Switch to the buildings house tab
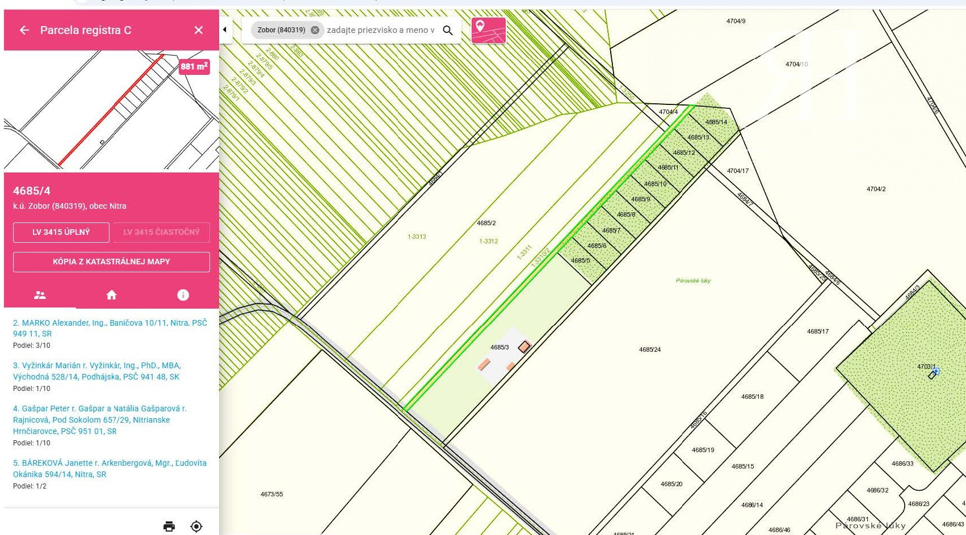966x535 pixels. click(x=111, y=295)
